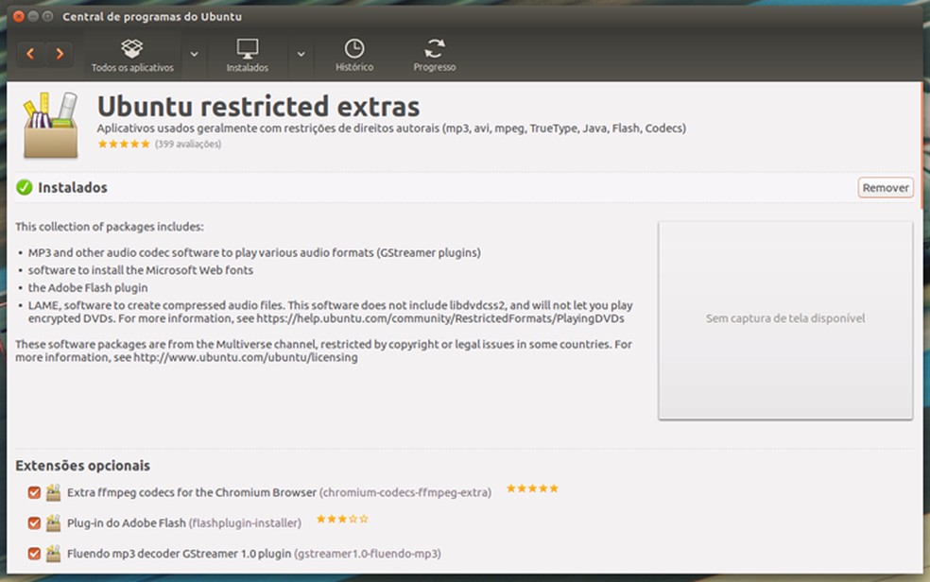Click the back navigation arrow
The width and height of the screenshot is (930, 582).
(x=30, y=54)
